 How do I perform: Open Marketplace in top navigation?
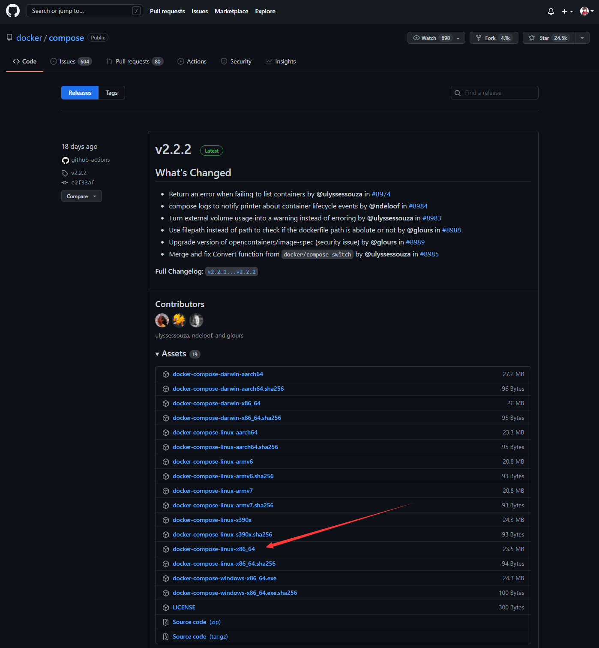point(231,11)
